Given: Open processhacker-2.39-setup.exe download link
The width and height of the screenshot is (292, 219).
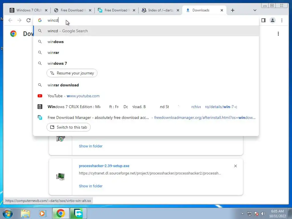Looking at the screenshot, I should coord(104,166).
